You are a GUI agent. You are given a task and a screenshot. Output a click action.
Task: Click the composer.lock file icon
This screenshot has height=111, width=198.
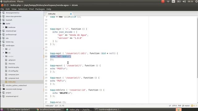pyautogui.click(x=6, y=78)
